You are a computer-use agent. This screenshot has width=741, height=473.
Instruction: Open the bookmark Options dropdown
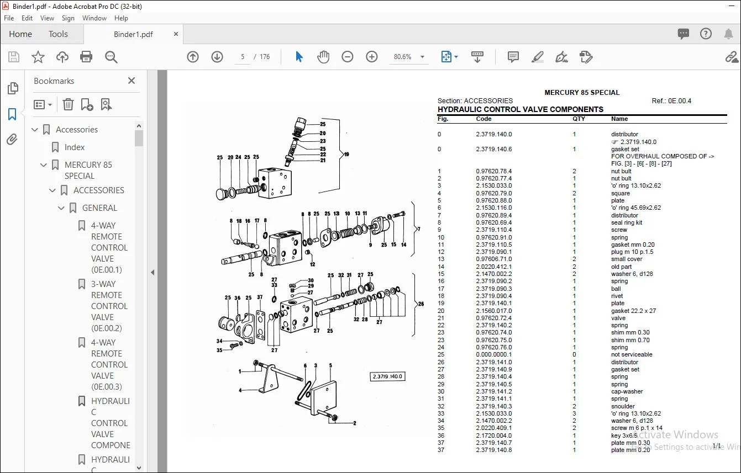point(43,104)
